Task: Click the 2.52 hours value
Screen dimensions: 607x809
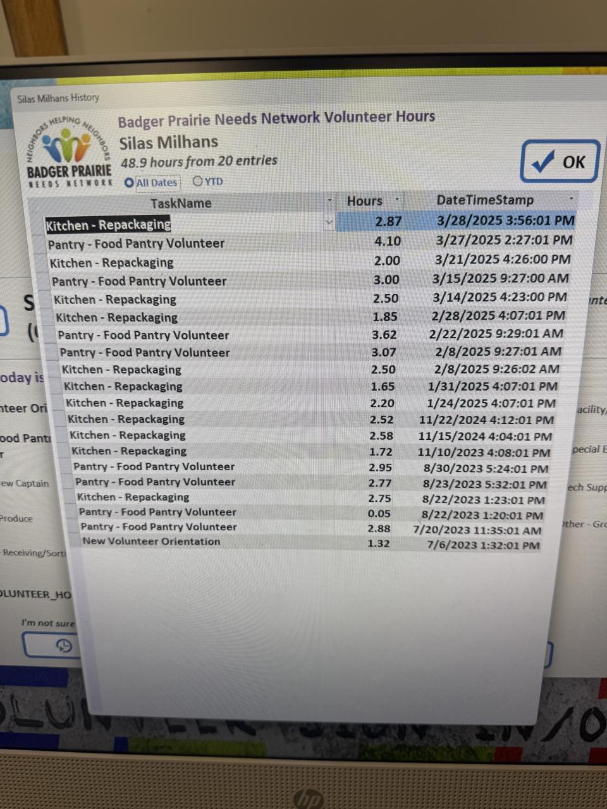Action: pyautogui.click(x=381, y=420)
